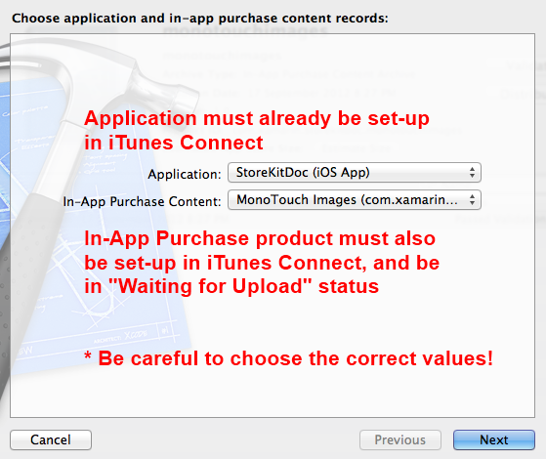Open the In-App Purchase Content popup menu

coord(355,200)
